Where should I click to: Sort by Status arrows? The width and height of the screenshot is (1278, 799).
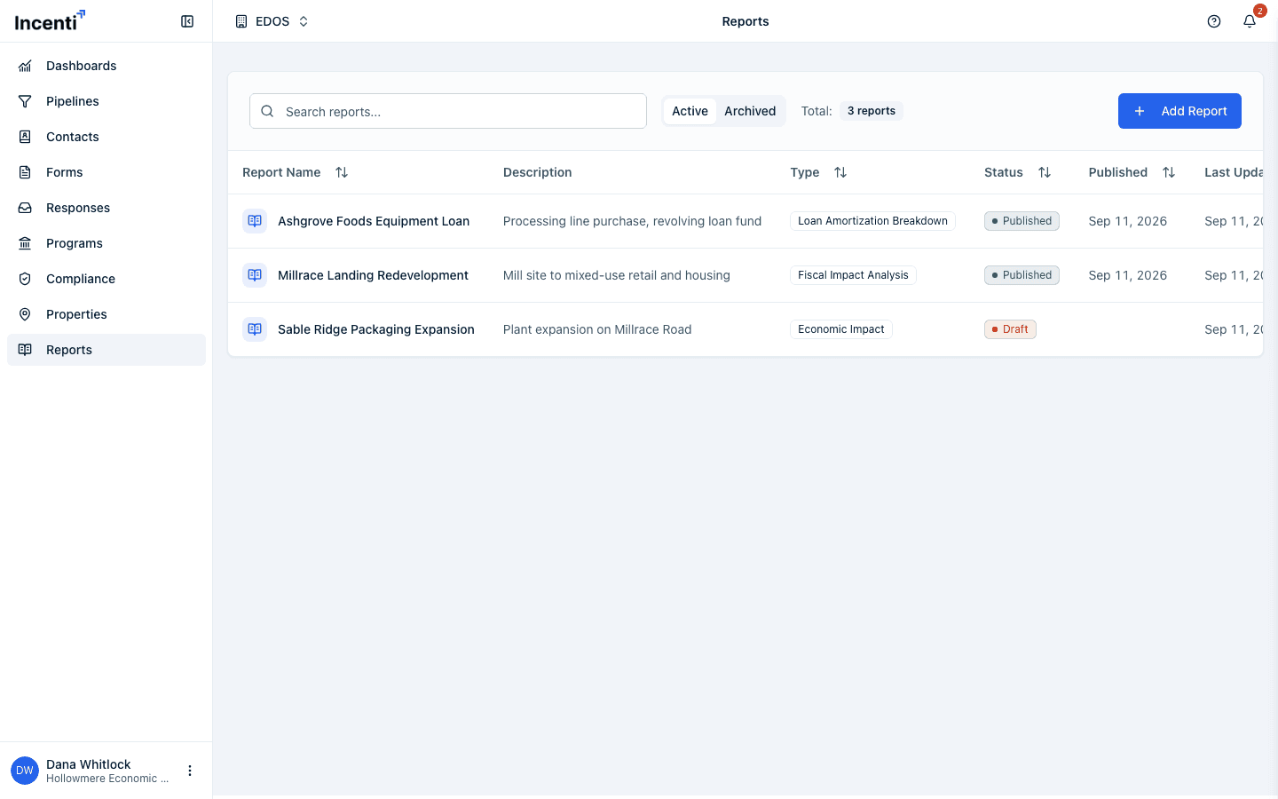(x=1045, y=172)
